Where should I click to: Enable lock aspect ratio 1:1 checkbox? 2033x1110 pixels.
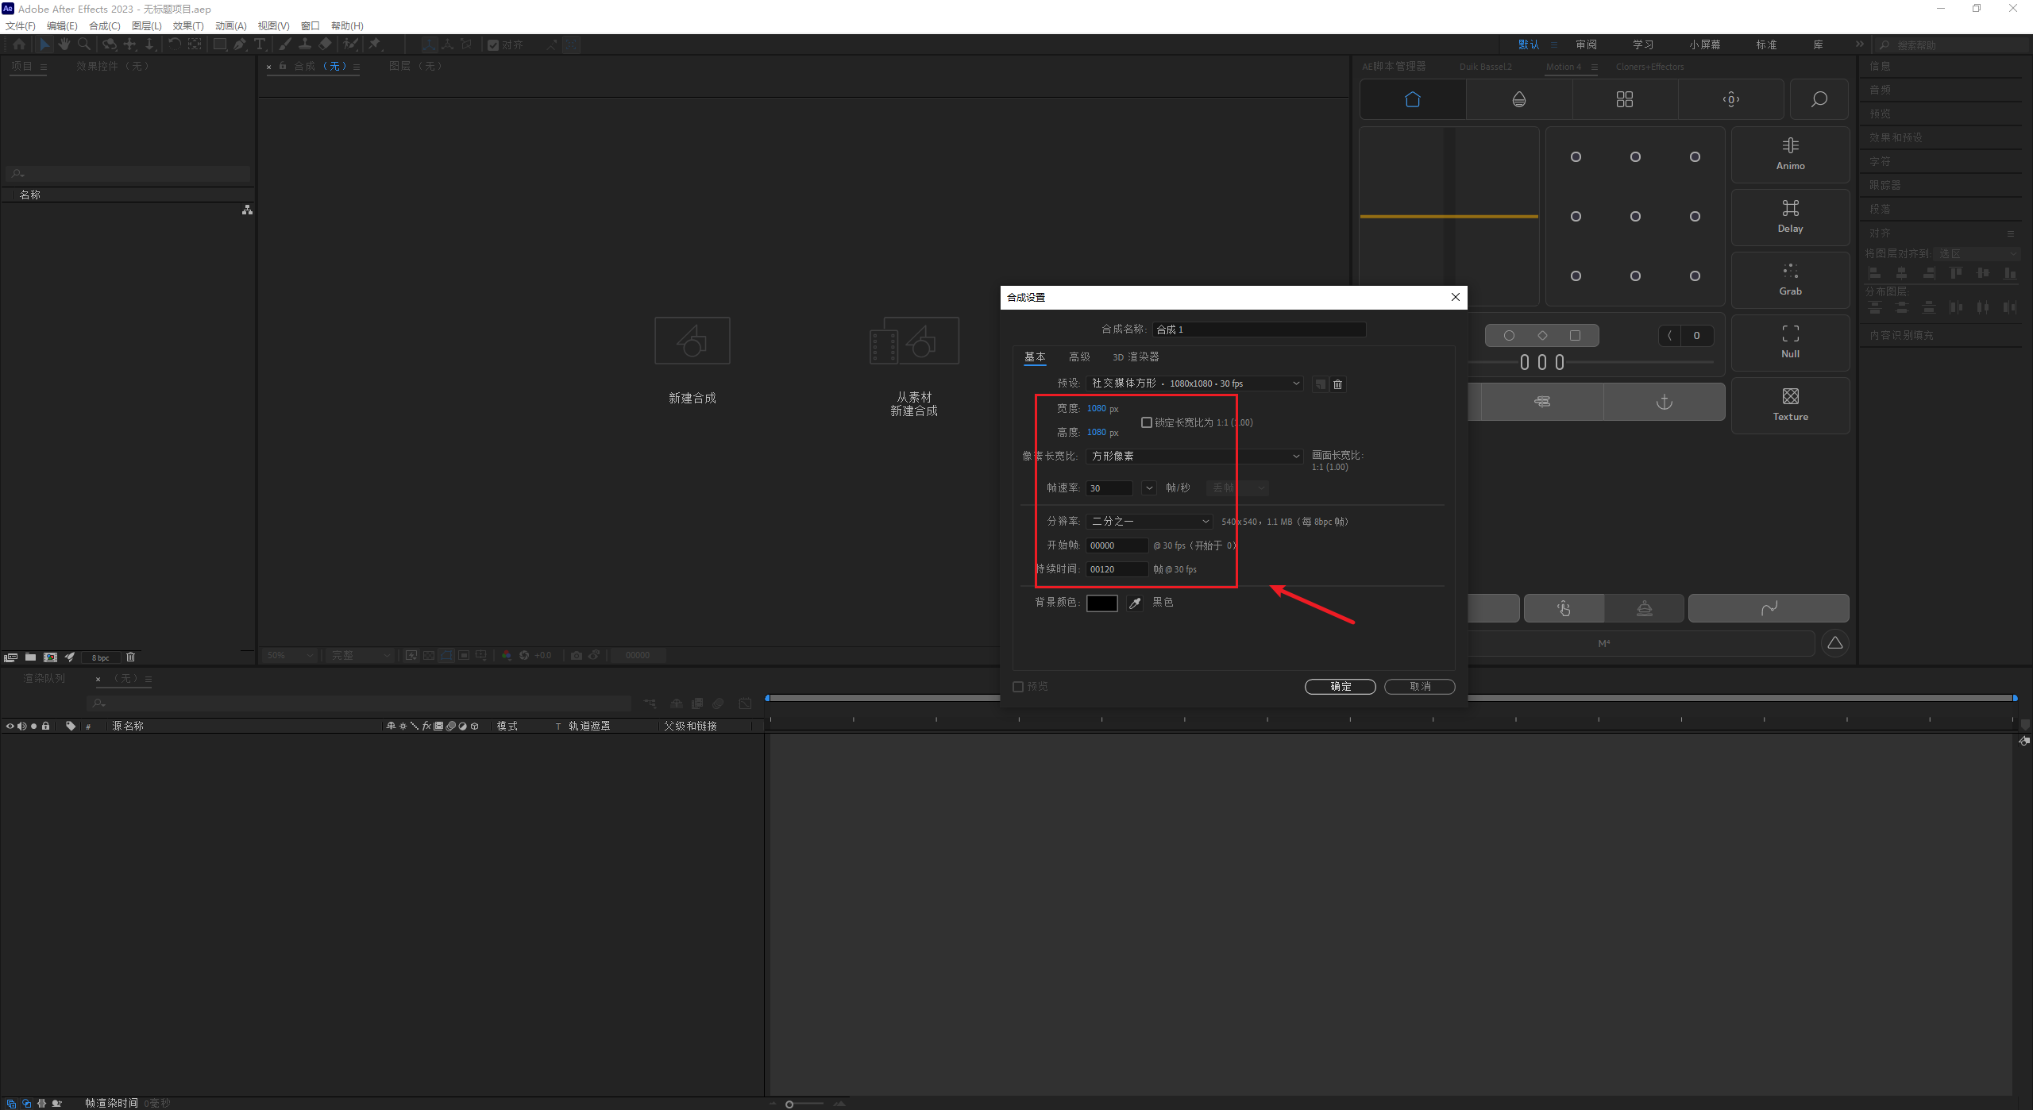pyautogui.click(x=1147, y=422)
